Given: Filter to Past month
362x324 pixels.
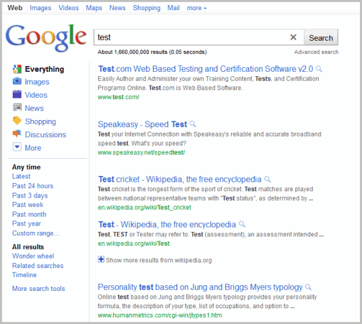Looking at the screenshot, I should (29, 214).
